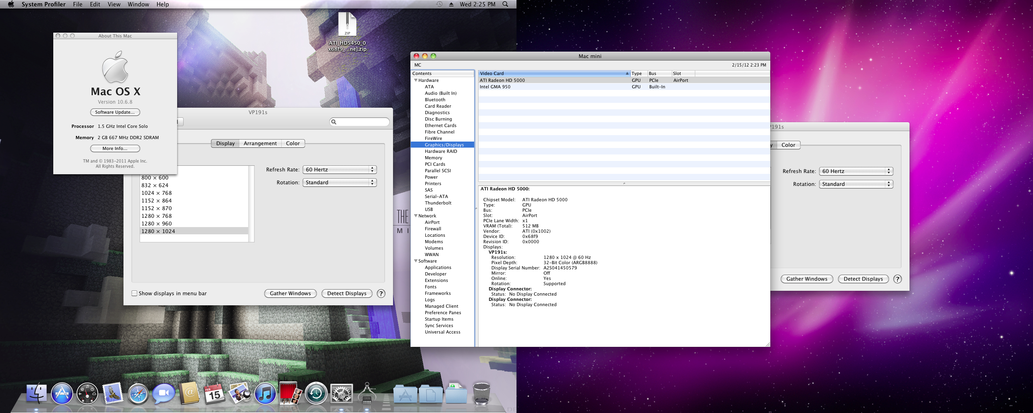Screen dimensions: 1033x413
Task: Open Time Machine dock icon
Action: pos(316,393)
